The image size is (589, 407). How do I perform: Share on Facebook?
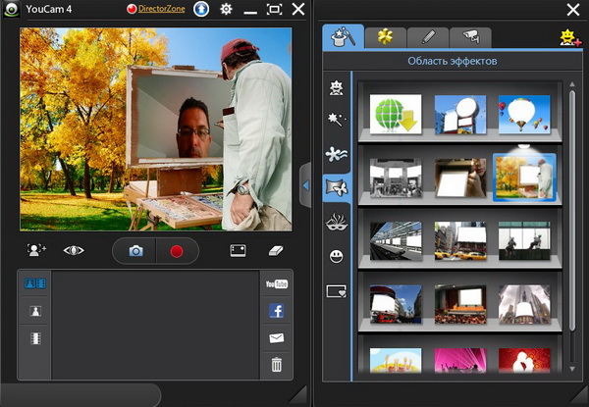point(277,312)
